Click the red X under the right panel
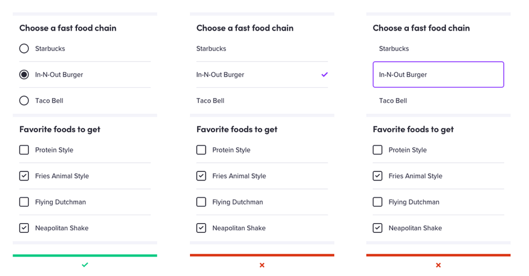Viewport: 529px width, 276px height. pyautogui.click(x=438, y=265)
